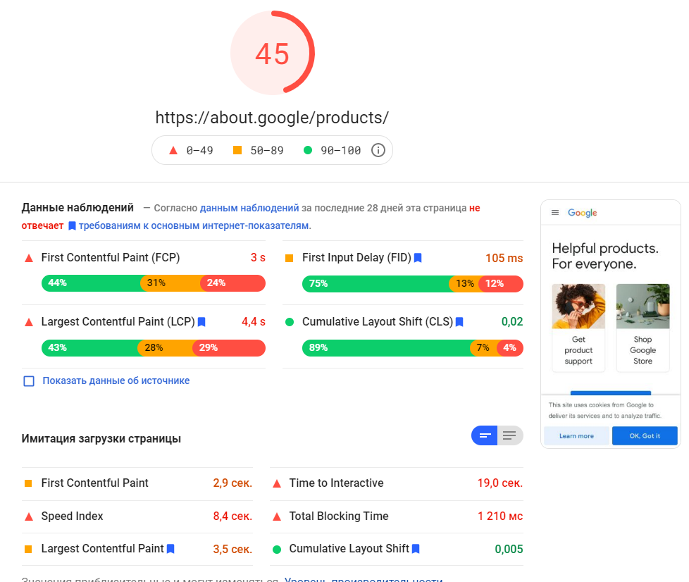Click the "Helpful products. For everyone." heading in the preview
Image resolution: width=689 pixels, height=582 pixels.
click(605, 256)
